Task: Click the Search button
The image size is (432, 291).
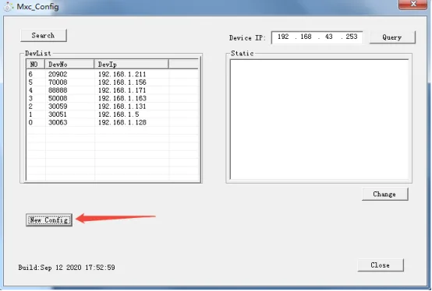Action: [44, 36]
